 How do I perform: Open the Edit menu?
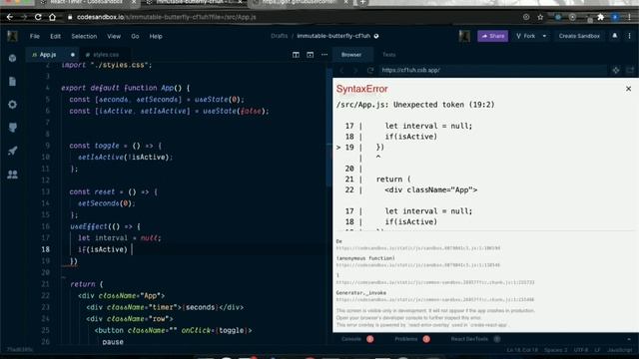coord(56,36)
